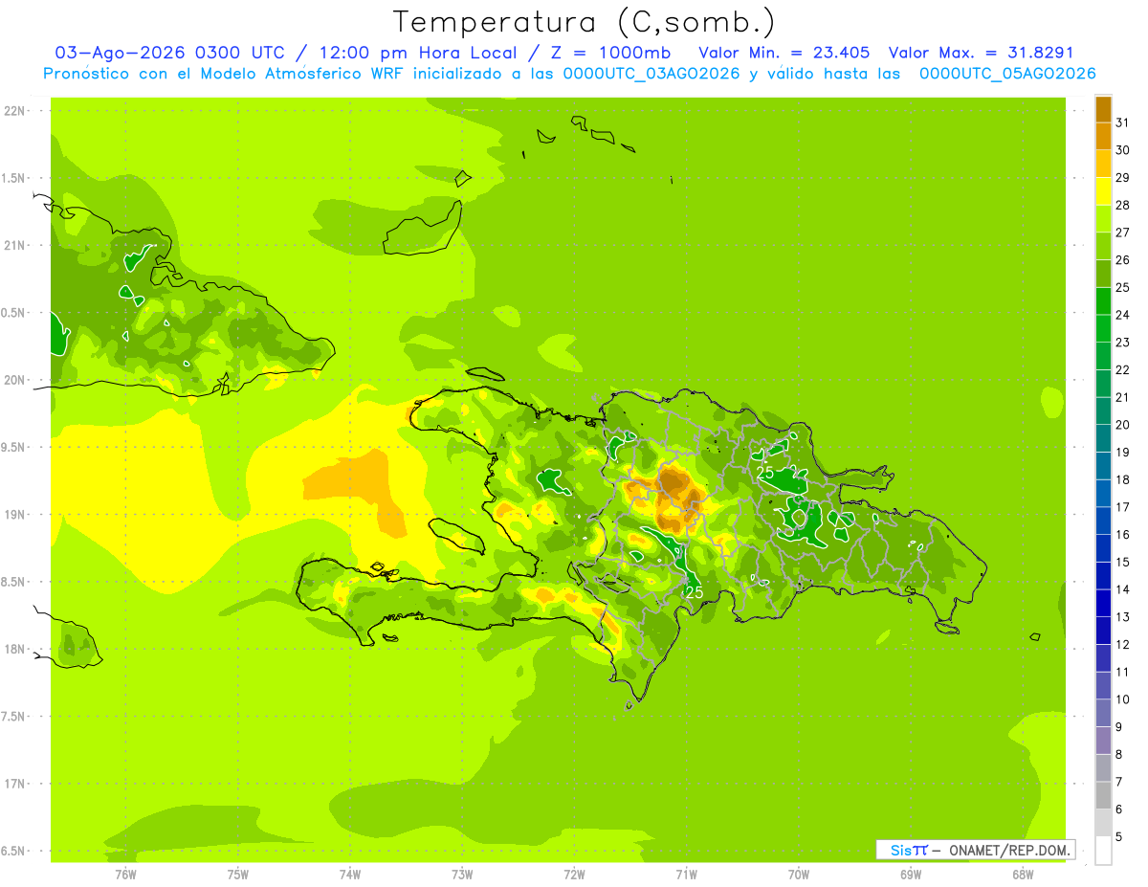Click the "71W" longitude label
The height and width of the screenshot is (887, 1148).
[686, 875]
